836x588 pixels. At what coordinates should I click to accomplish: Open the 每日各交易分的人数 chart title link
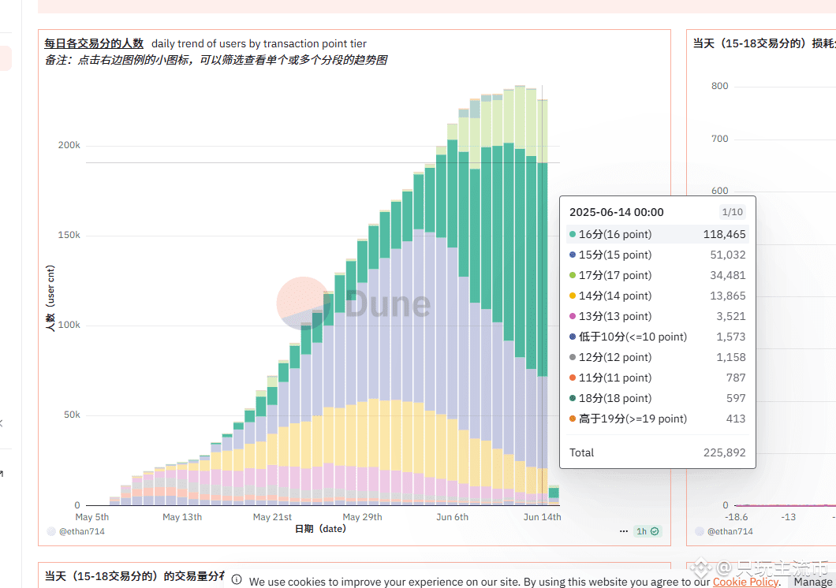94,43
